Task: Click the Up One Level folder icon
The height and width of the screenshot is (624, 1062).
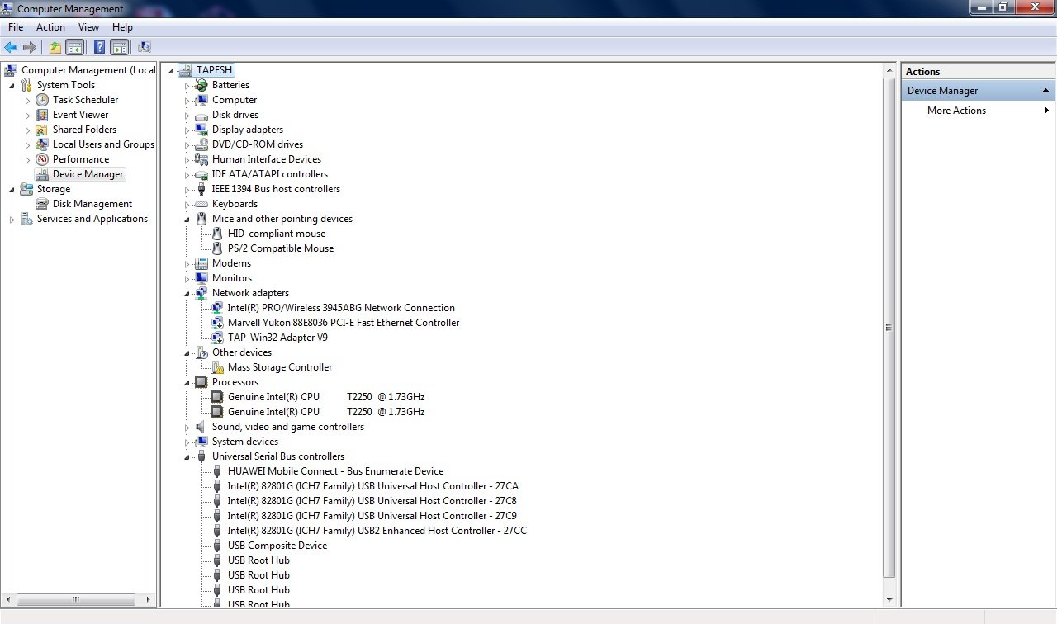Action: coord(55,47)
